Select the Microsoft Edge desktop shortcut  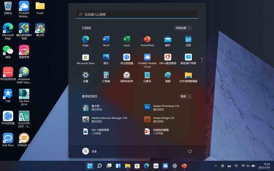click(x=8, y=31)
